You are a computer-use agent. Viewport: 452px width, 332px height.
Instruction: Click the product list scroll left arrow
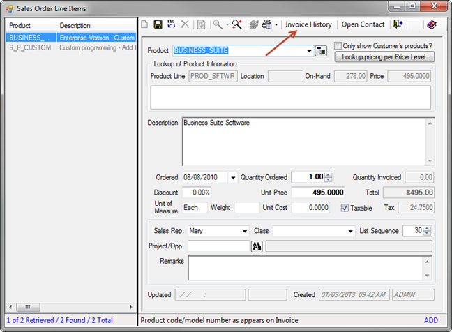pyautogui.click(x=10, y=307)
